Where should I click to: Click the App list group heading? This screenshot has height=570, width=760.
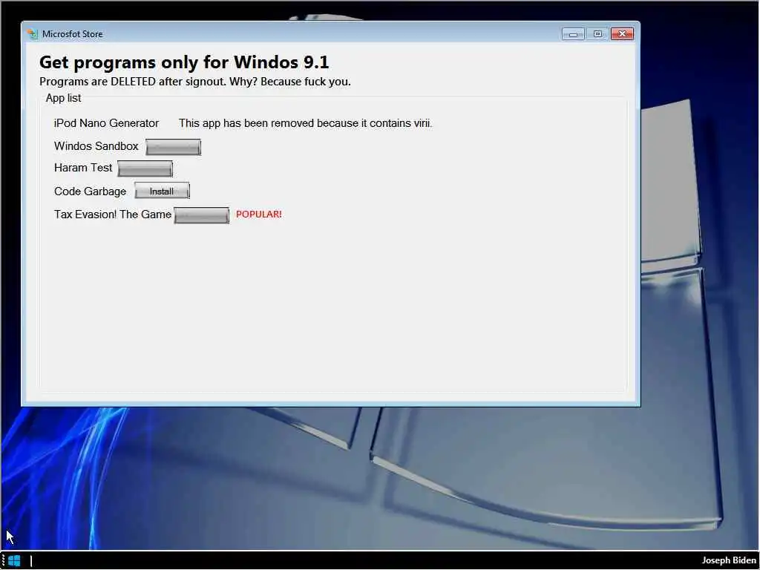tap(64, 98)
